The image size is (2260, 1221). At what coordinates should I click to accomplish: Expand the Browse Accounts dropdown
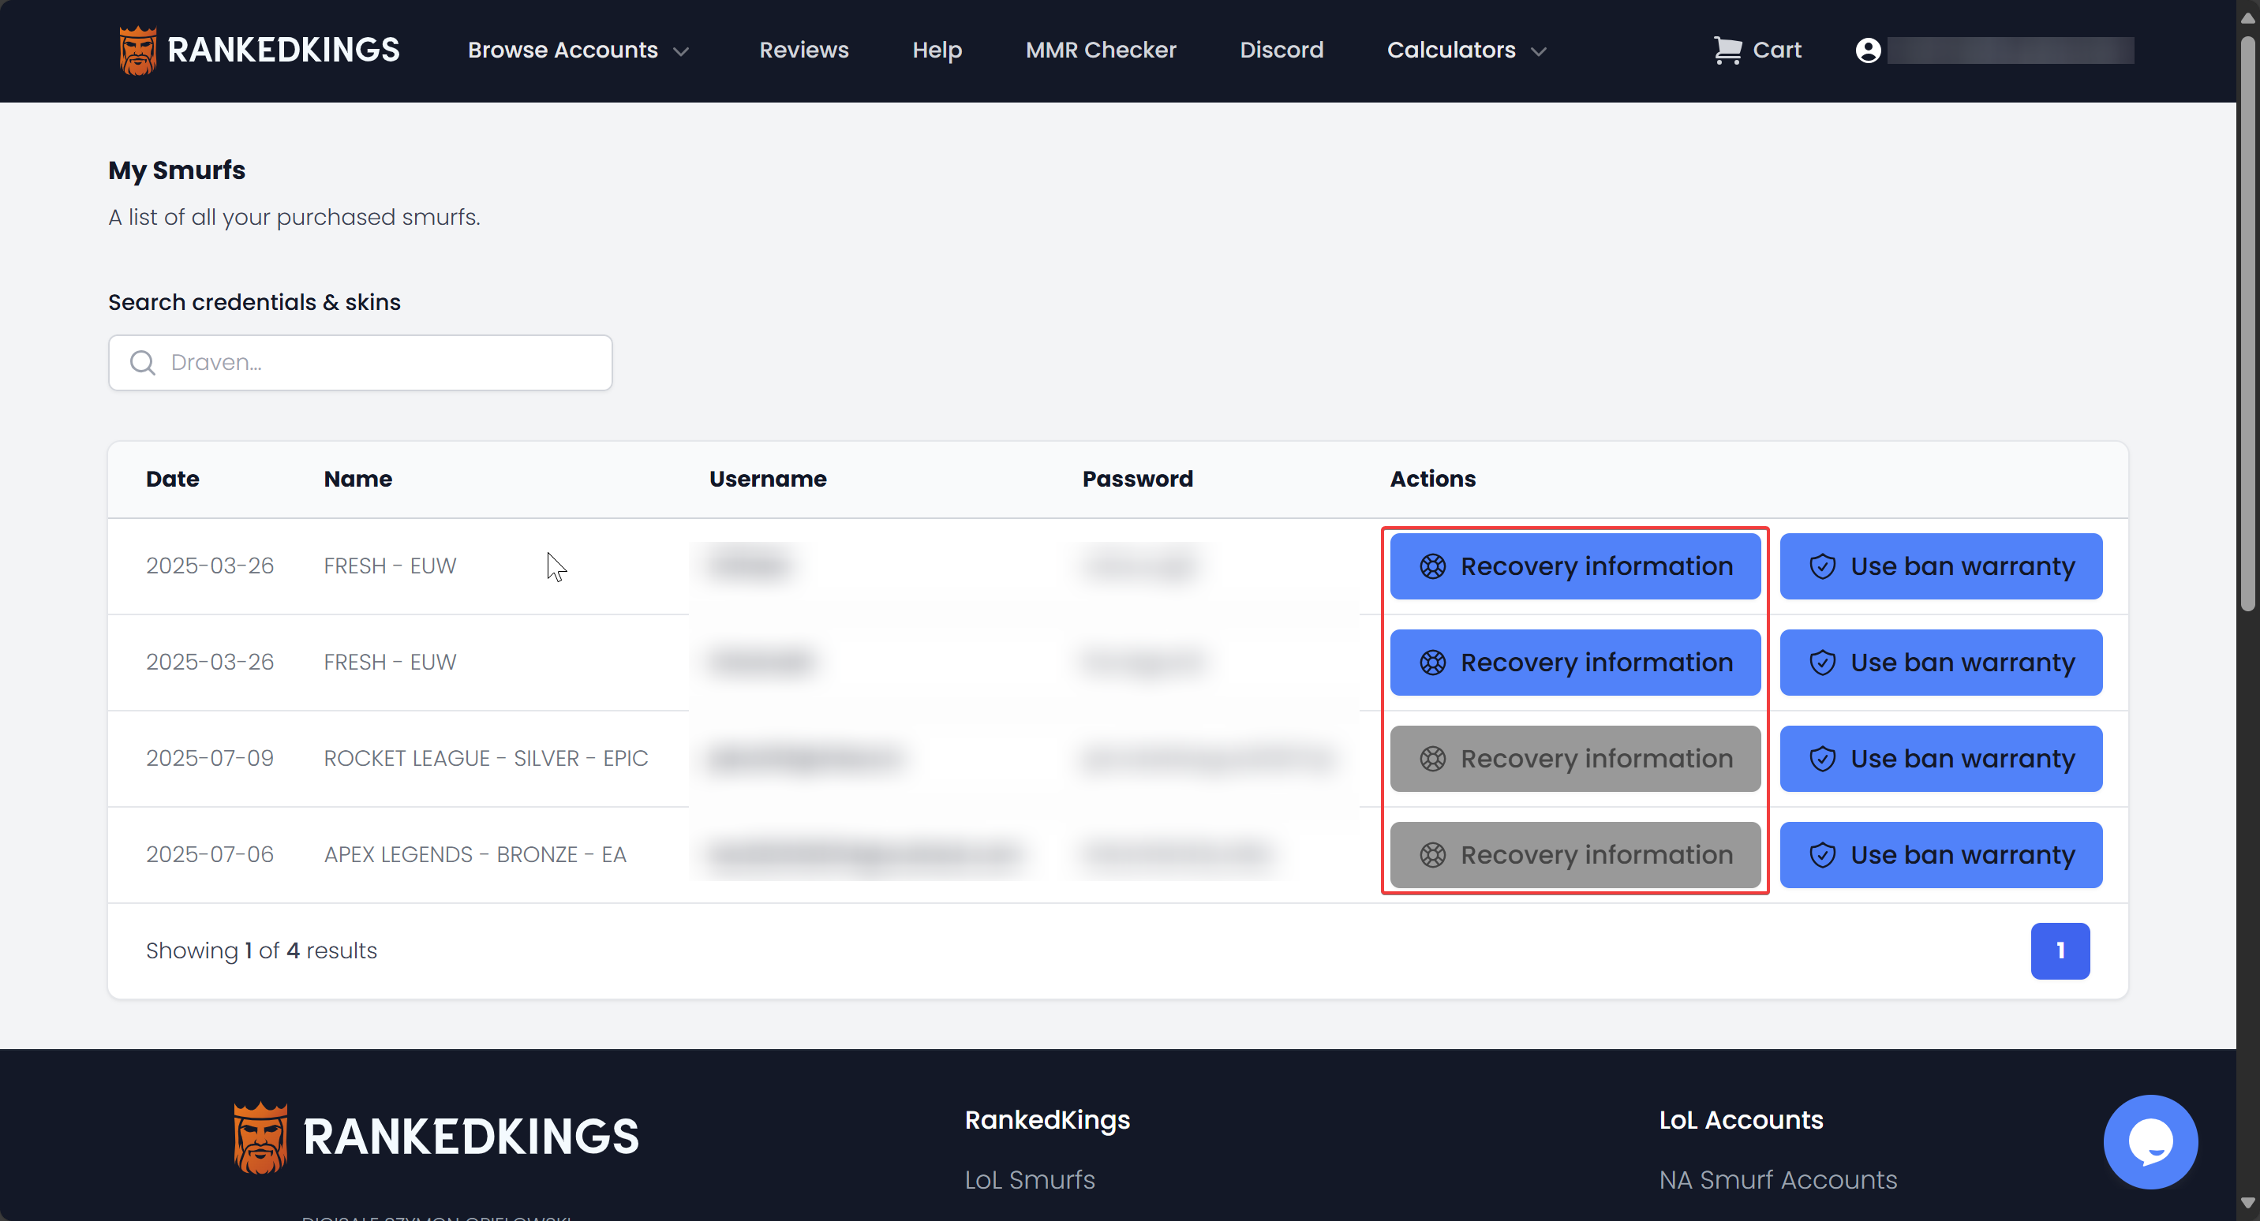563,50
